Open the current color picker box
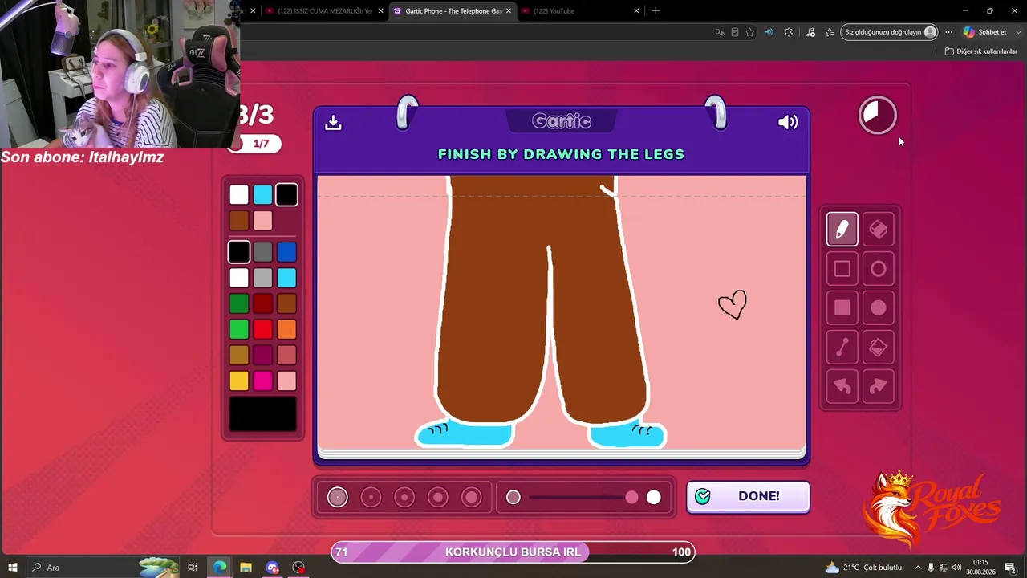 pos(263,414)
